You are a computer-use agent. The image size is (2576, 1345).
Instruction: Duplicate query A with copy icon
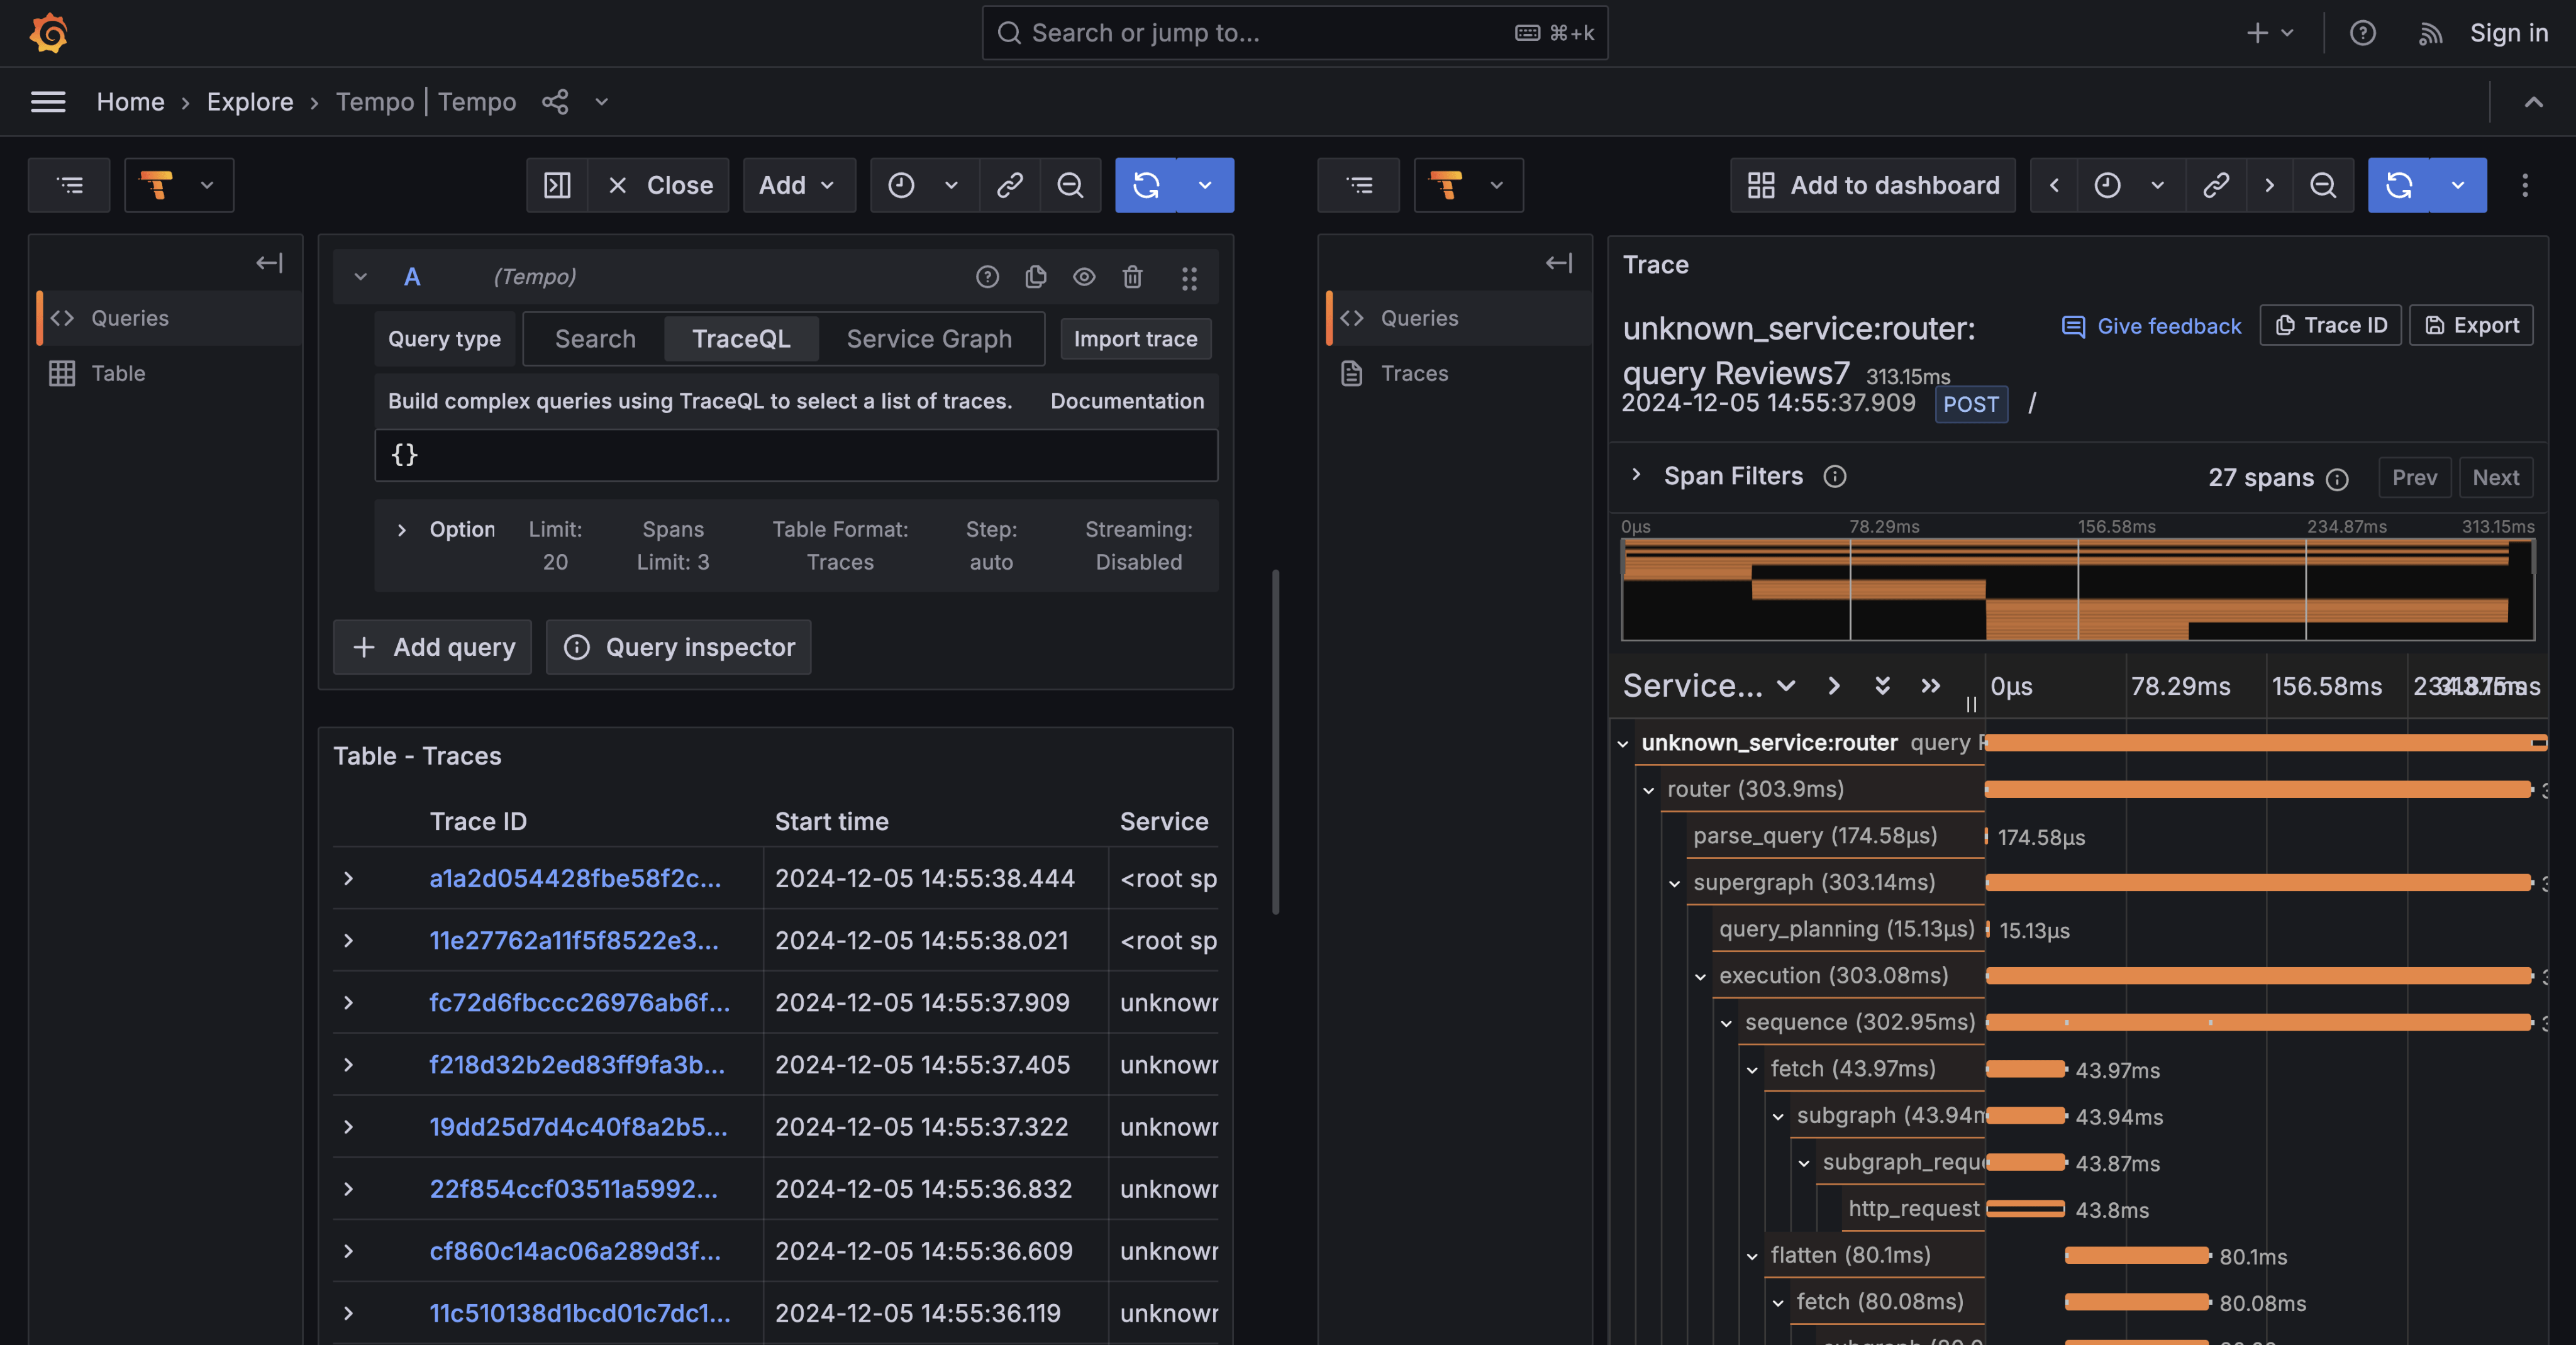tap(1035, 277)
